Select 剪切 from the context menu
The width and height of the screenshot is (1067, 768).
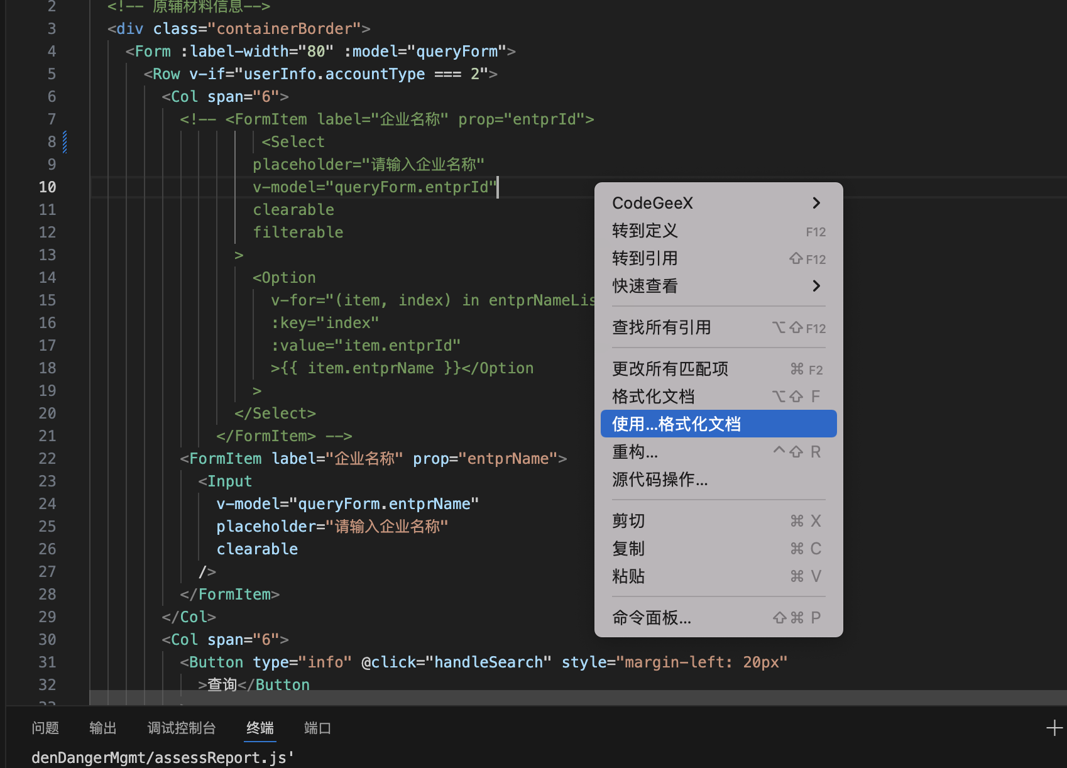718,521
